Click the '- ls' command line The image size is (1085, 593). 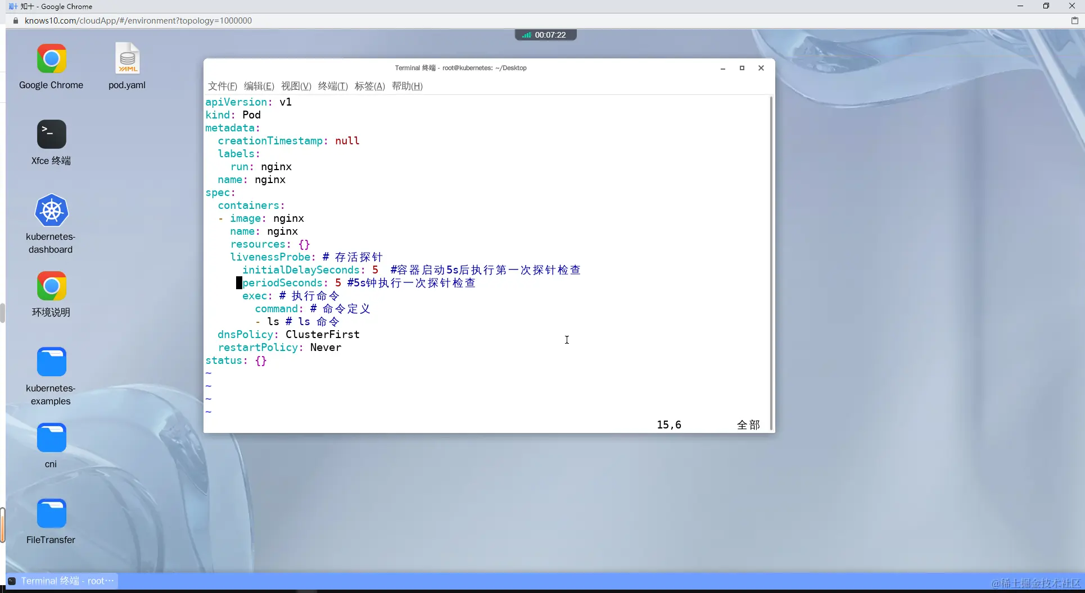click(x=297, y=322)
